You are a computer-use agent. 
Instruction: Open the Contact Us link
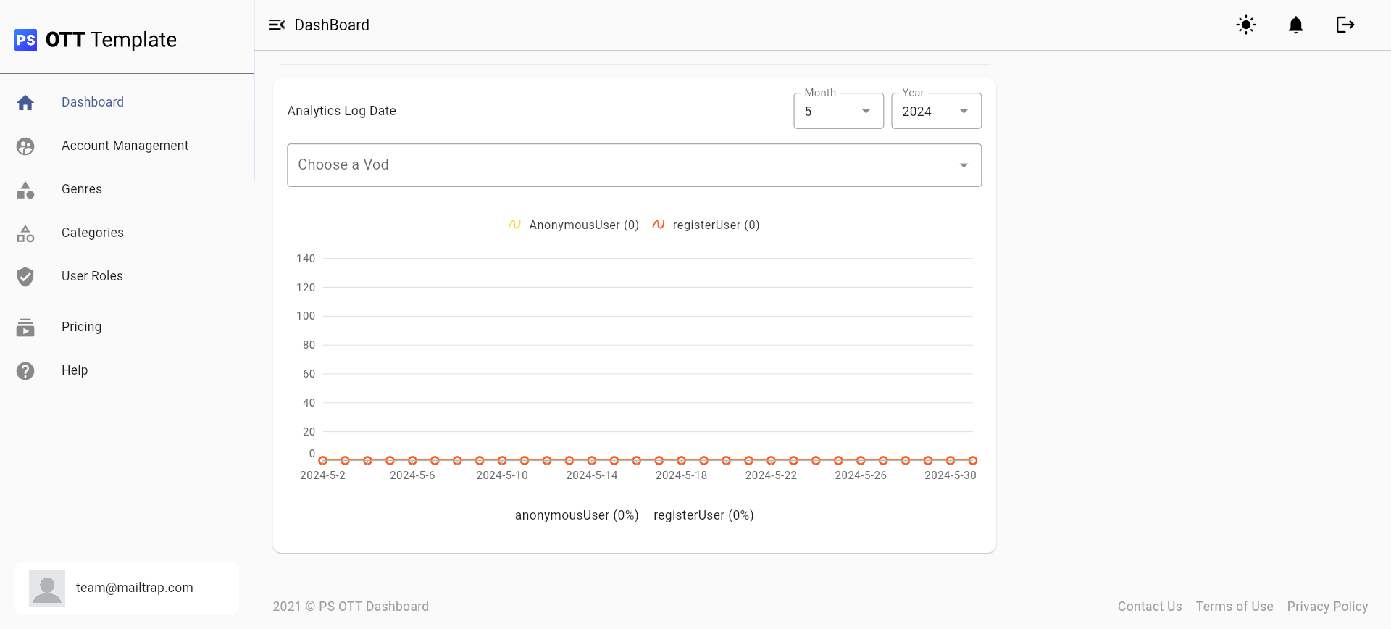pyautogui.click(x=1149, y=607)
